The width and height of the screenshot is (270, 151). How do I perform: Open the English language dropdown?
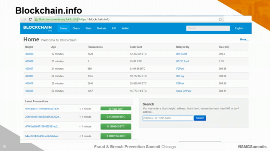coord(240,28)
